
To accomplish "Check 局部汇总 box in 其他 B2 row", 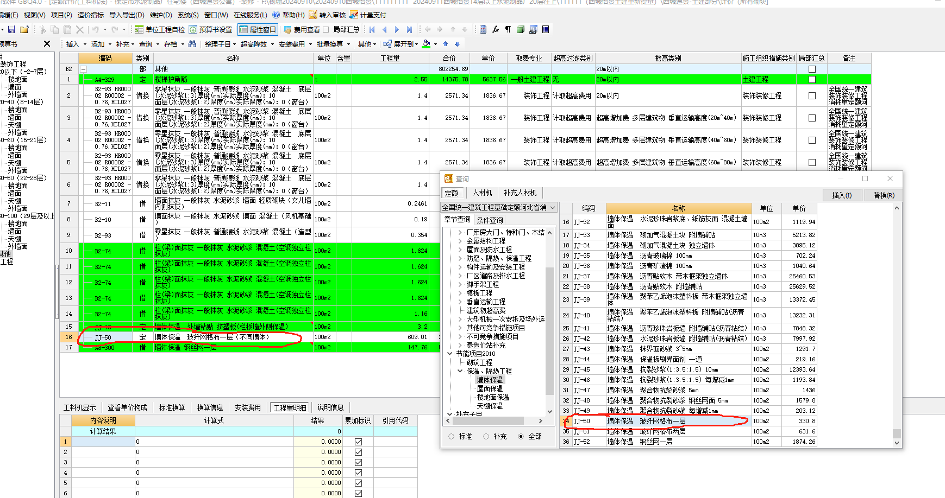I will pos(812,69).
